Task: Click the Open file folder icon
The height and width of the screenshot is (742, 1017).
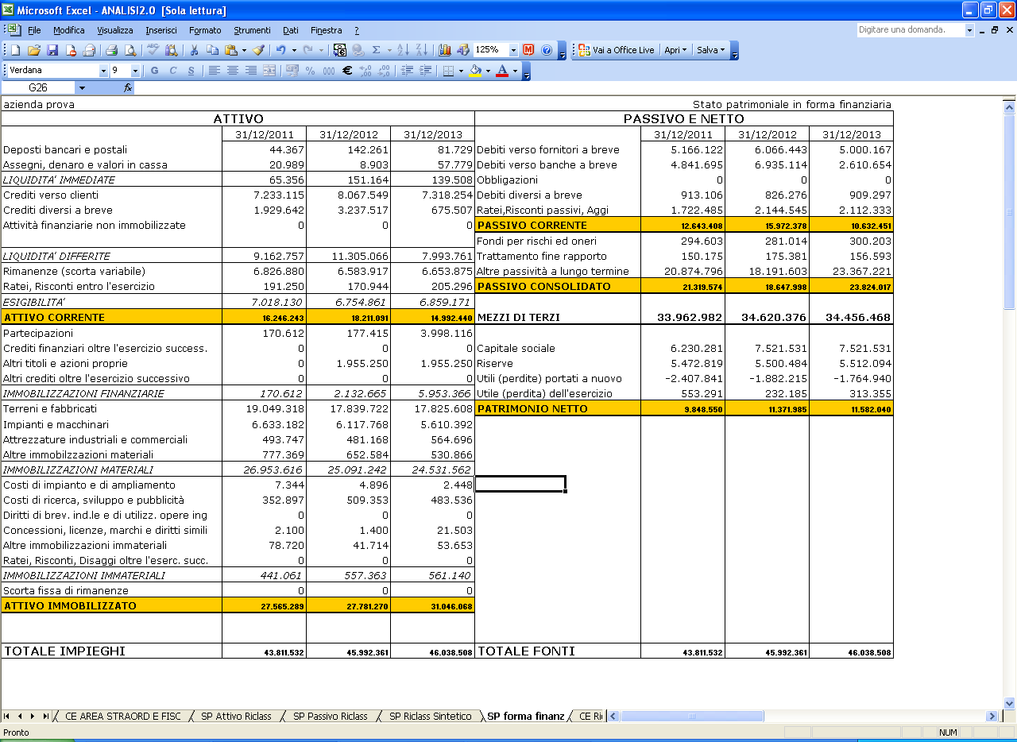Action: [x=33, y=50]
